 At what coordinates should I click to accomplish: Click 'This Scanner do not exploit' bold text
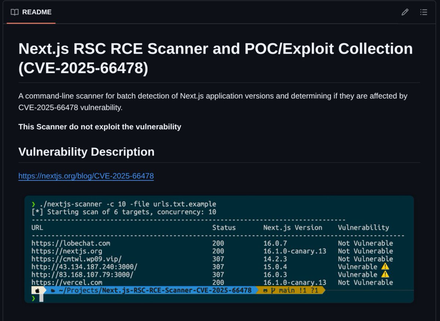click(x=100, y=127)
